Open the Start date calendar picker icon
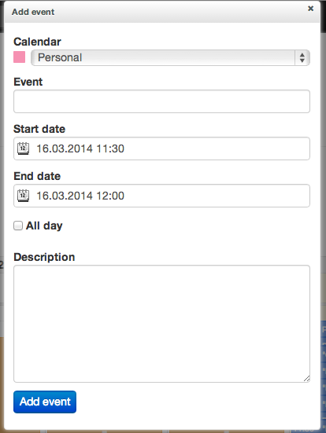The height and width of the screenshot is (433, 326). point(24,149)
